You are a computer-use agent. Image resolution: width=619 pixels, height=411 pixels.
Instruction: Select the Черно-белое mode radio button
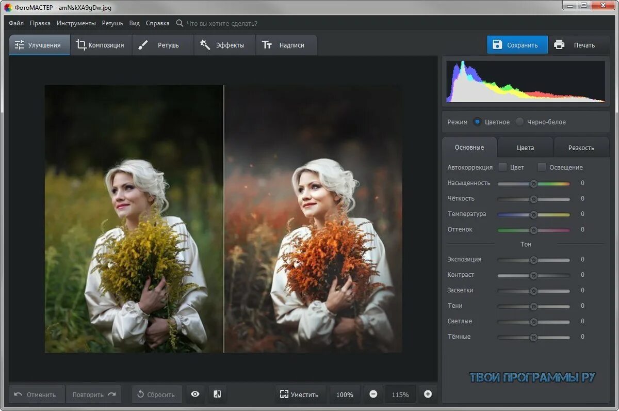(x=519, y=122)
